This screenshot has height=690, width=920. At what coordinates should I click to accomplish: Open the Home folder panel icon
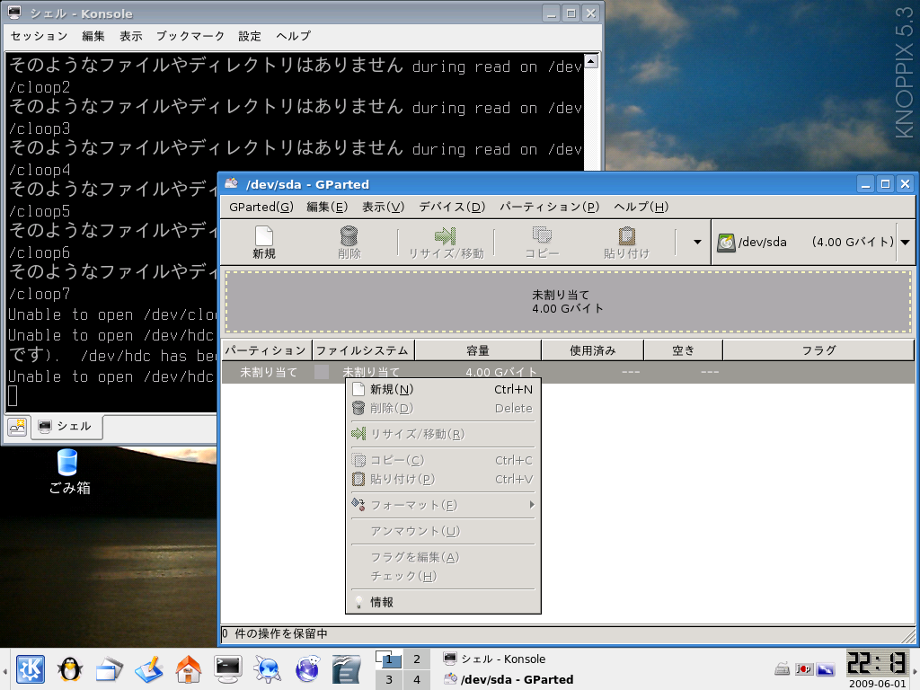(189, 669)
